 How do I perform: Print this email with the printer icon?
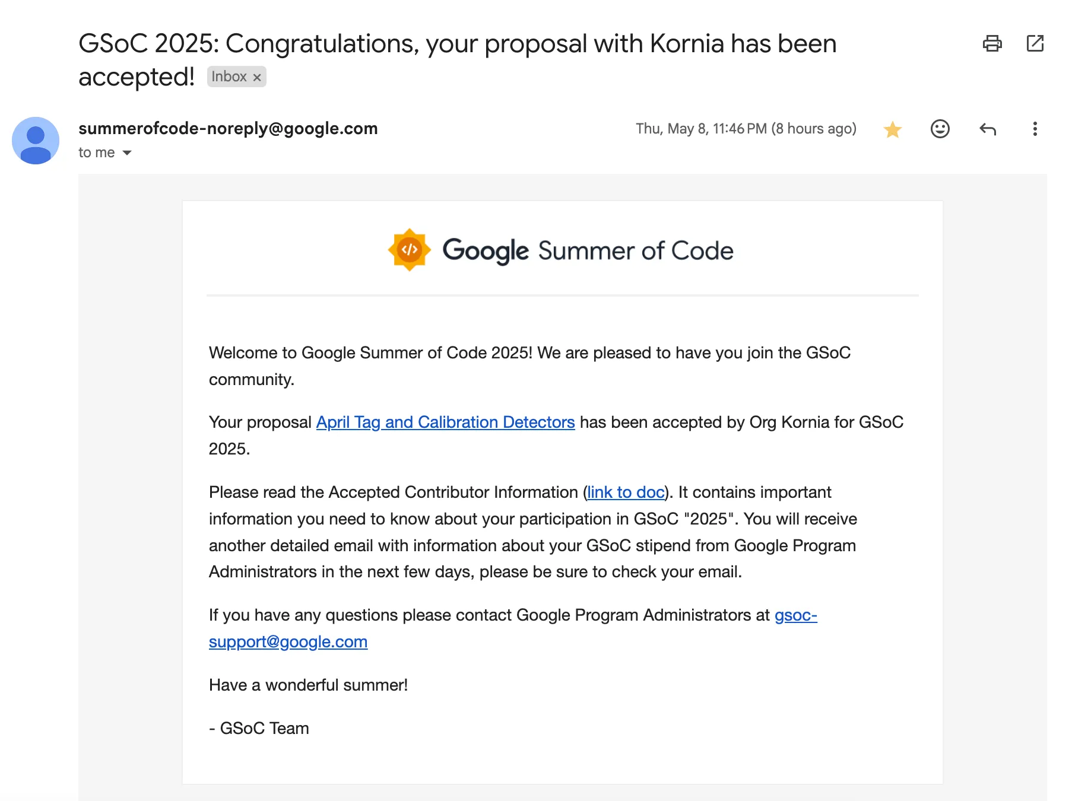(x=992, y=43)
